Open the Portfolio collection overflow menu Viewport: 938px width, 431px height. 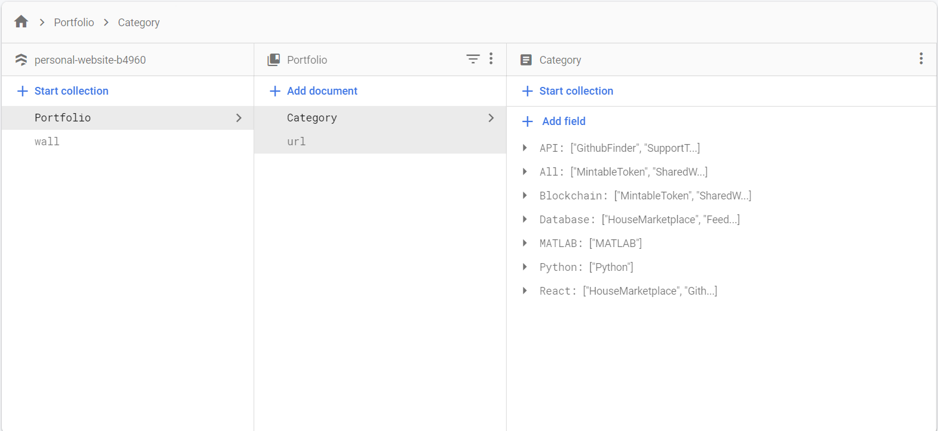pos(491,58)
